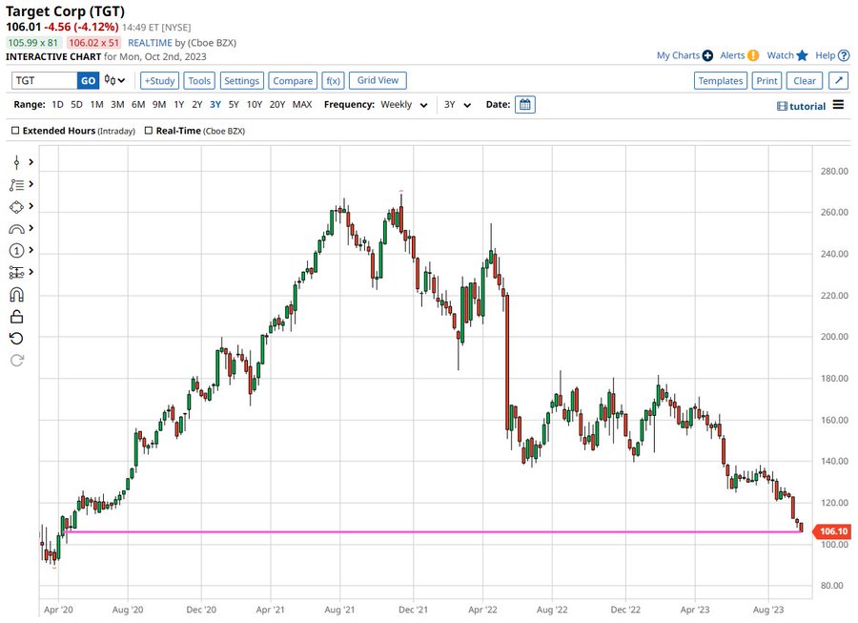Click the pink horizontal support line
This screenshot has height=623, width=858.
pyautogui.click(x=432, y=531)
